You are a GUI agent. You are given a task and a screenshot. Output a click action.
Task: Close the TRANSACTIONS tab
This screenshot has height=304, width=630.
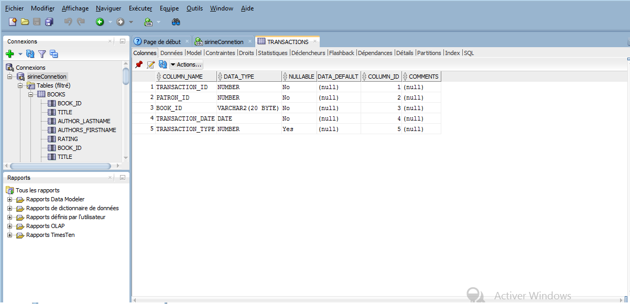coord(314,41)
